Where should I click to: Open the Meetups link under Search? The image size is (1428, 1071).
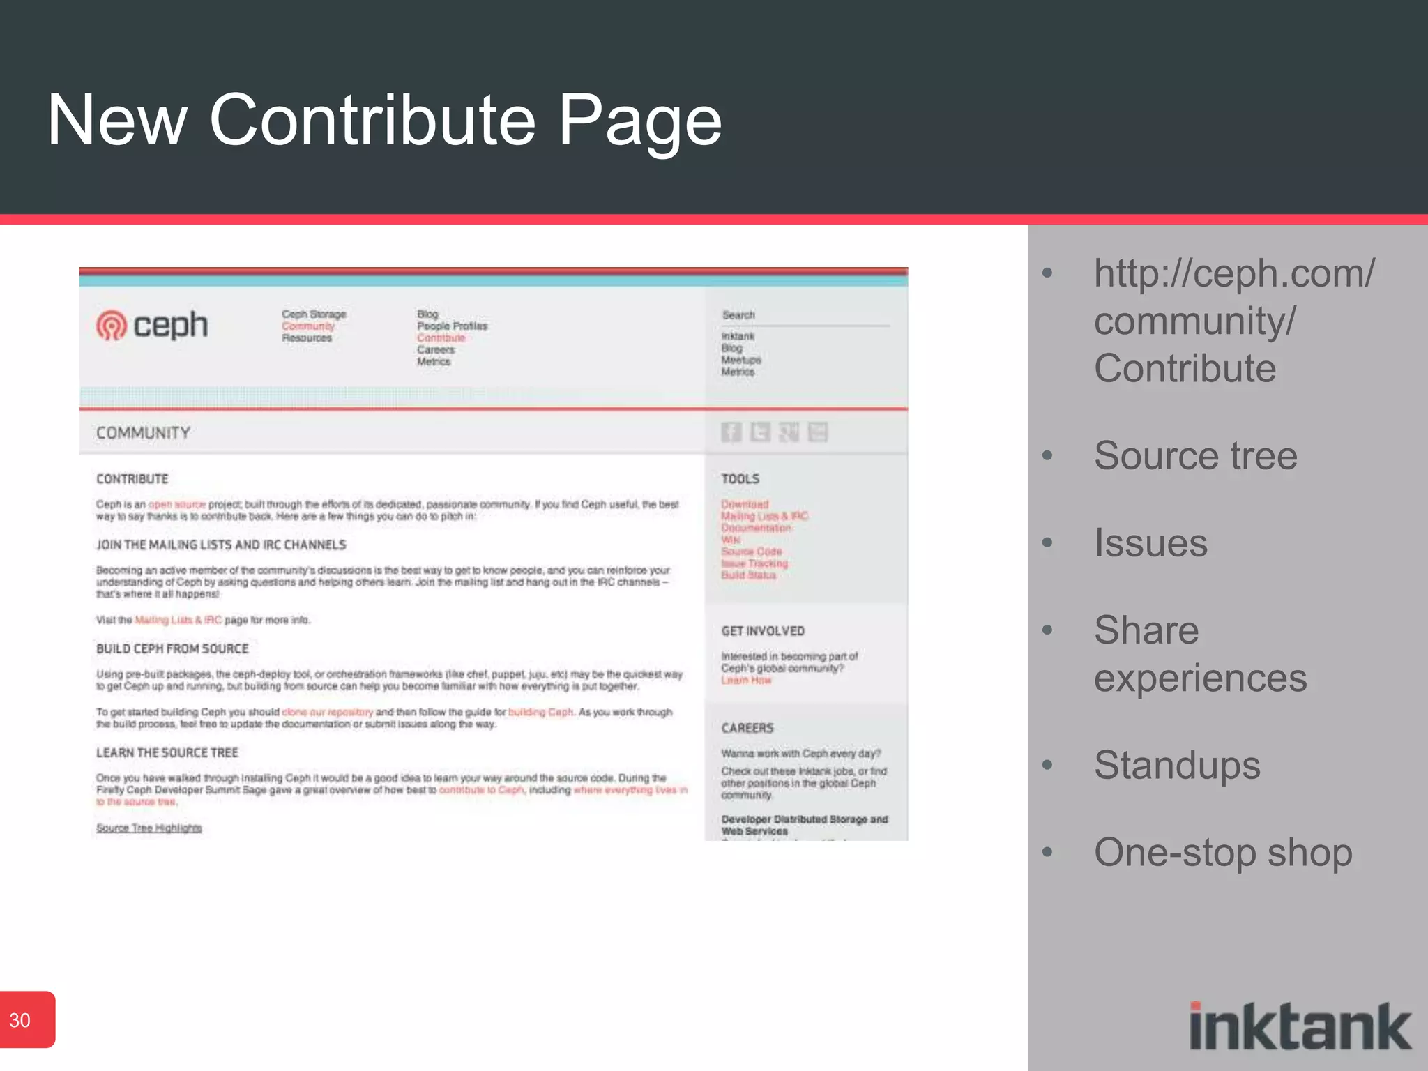coord(741,360)
